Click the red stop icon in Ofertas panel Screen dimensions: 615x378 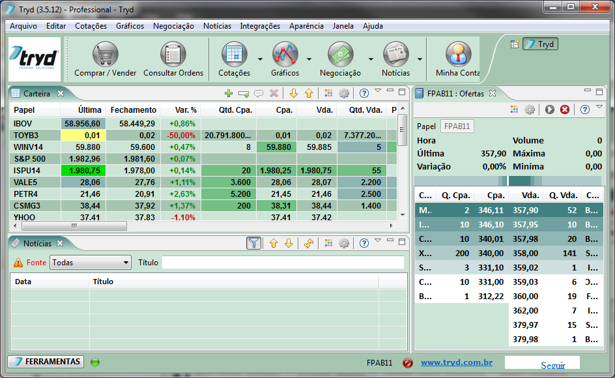[x=565, y=109]
